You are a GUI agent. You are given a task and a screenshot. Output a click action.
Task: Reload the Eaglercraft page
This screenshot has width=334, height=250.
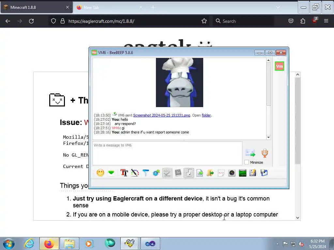[x=31, y=21]
